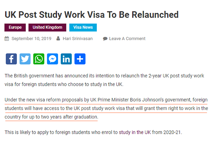Click the last paragraph about 2020-21 enrolment

[71, 132]
